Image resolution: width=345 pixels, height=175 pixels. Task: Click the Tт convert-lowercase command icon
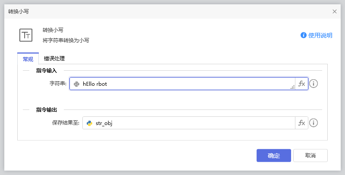point(26,35)
